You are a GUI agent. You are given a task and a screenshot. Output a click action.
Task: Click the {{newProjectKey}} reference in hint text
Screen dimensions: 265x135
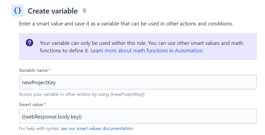point(127,94)
